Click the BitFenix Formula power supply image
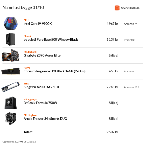 pos(11,103)
